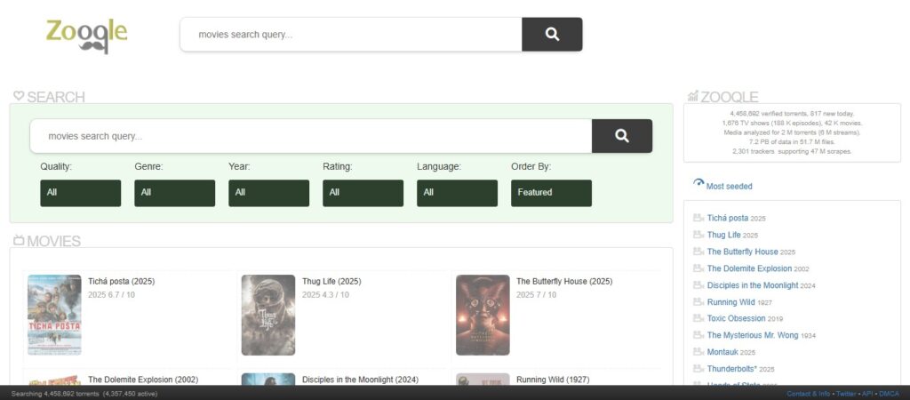Click the magnifier search button in header
Image resolution: width=910 pixels, height=400 pixels.
(x=552, y=35)
